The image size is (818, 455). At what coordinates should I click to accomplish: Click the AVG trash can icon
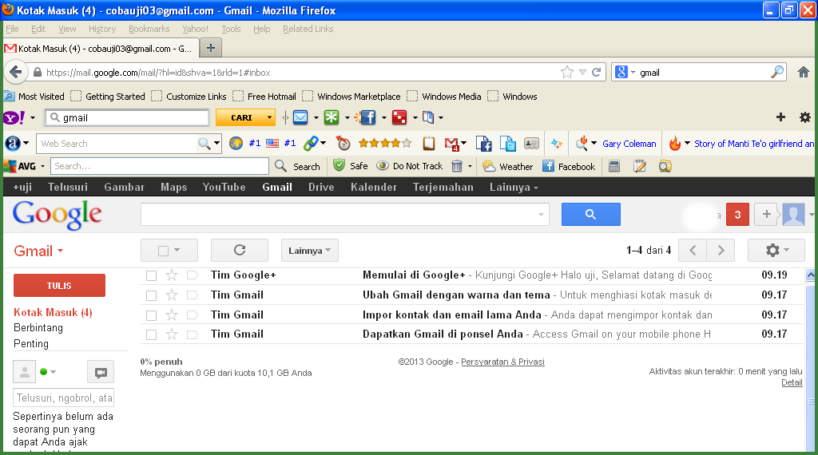click(456, 166)
